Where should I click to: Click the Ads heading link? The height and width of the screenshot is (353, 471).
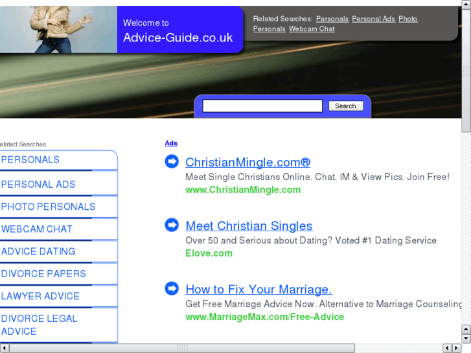tap(171, 143)
